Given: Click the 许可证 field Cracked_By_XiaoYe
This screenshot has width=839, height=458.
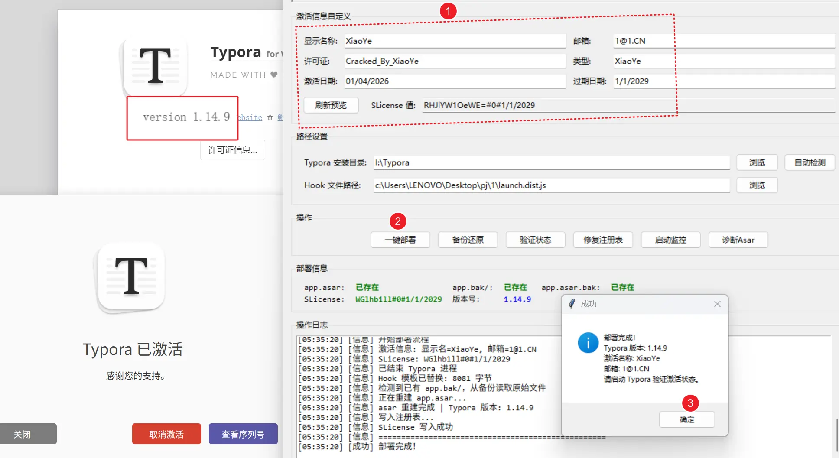Looking at the screenshot, I should 455,61.
